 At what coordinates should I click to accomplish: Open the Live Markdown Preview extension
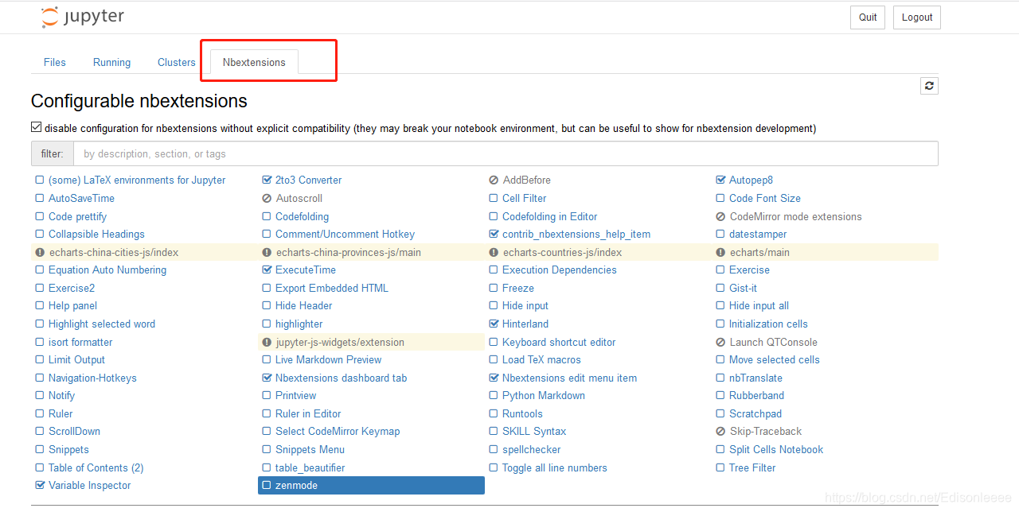[x=329, y=360]
